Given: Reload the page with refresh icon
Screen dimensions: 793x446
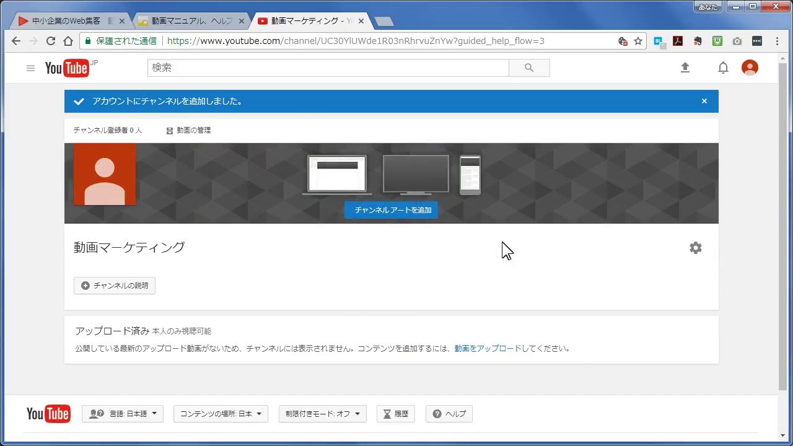Looking at the screenshot, I should (51, 42).
